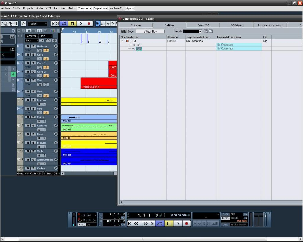Mute the Coro 1 track
This screenshot has width=303, height=242.
point(28,63)
